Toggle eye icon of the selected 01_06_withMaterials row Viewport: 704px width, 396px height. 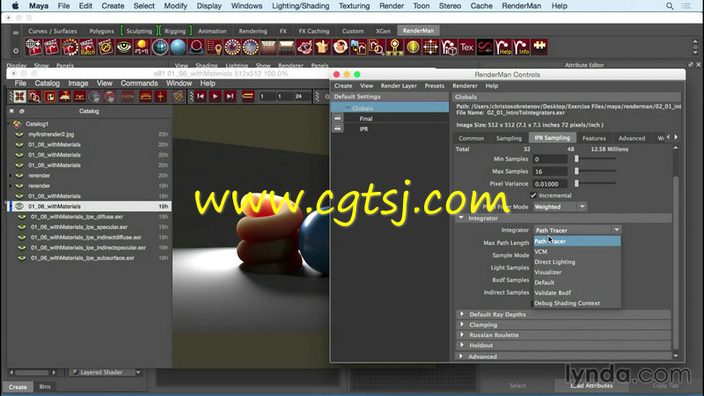(19, 207)
